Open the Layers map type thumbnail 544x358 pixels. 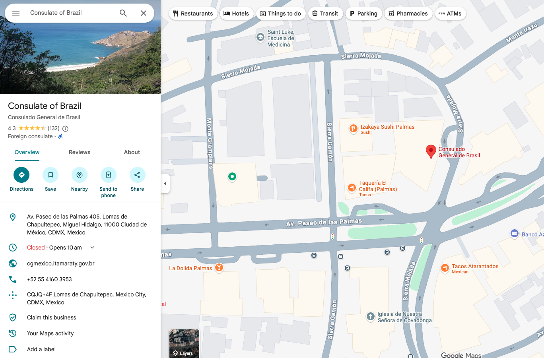(x=184, y=343)
